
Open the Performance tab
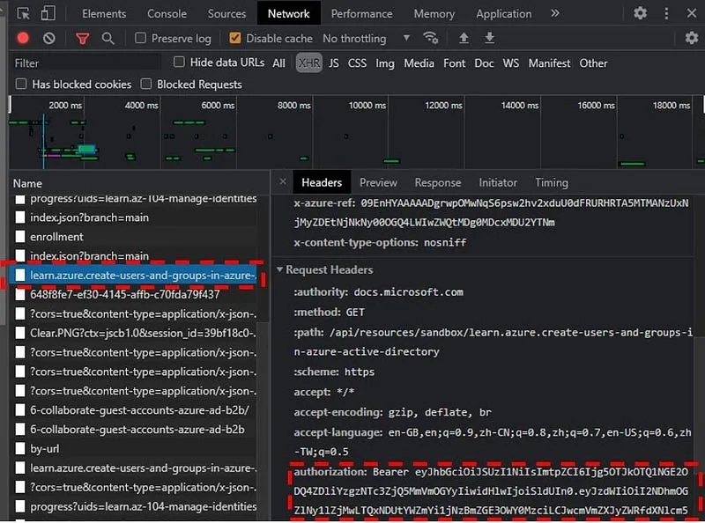361,14
